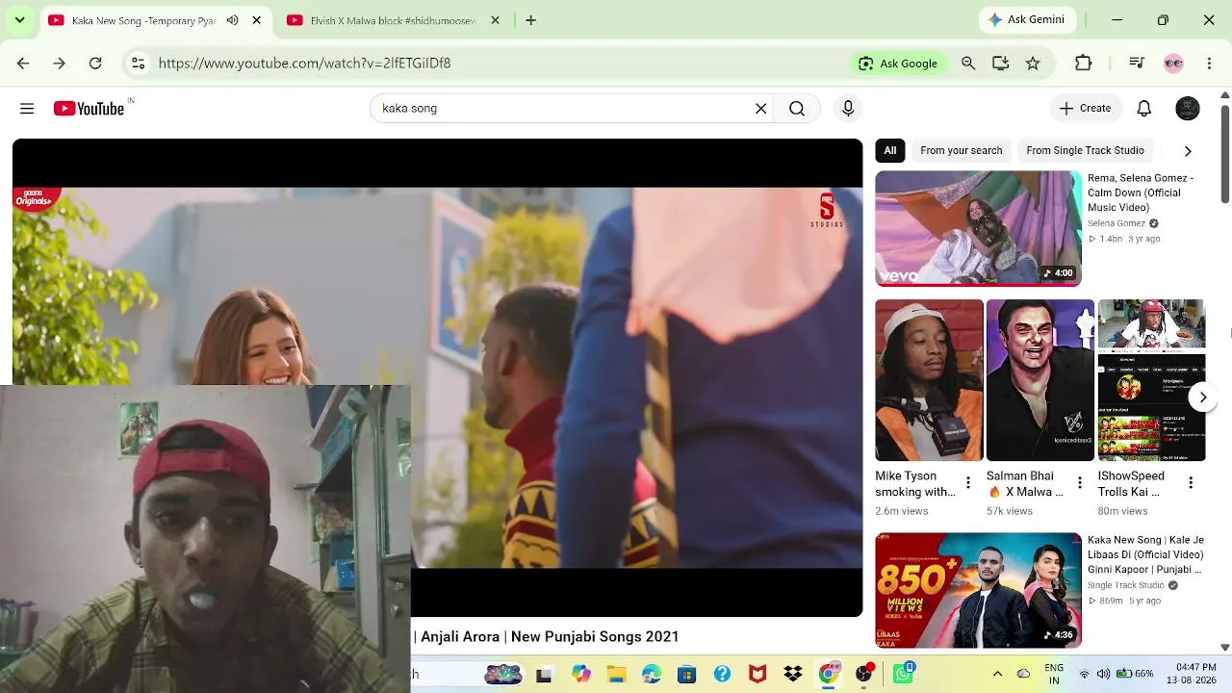
Task: Run search with the magnifier button
Action: point(797,109)
